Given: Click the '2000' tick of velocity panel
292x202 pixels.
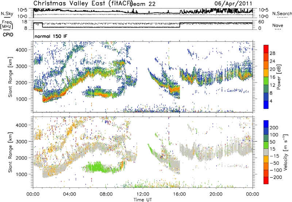Looking at the screenshot, I should click(22, 158).
